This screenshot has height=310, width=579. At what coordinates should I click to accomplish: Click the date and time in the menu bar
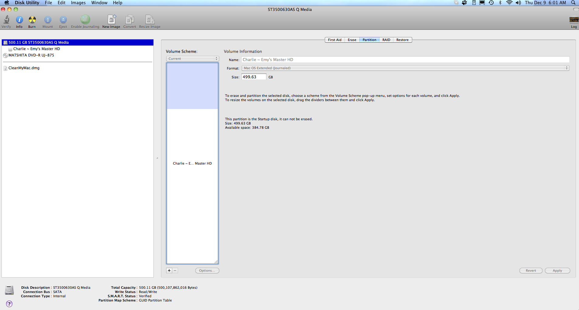(545, 3)
